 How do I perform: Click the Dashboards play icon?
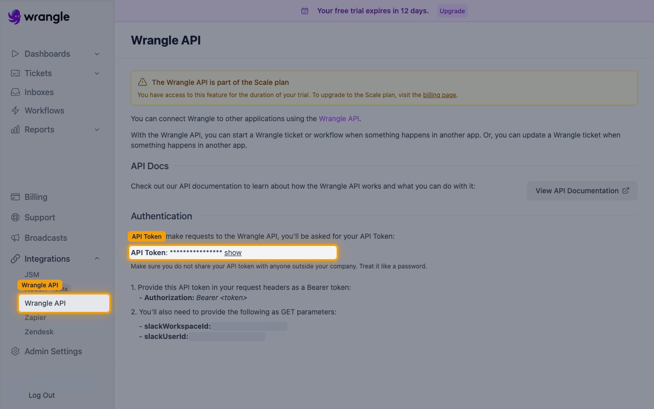[x=15, y=54]
